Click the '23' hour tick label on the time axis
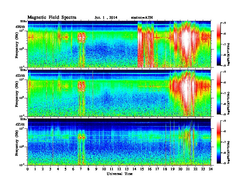251x194 pixels. tap(203, 169)
